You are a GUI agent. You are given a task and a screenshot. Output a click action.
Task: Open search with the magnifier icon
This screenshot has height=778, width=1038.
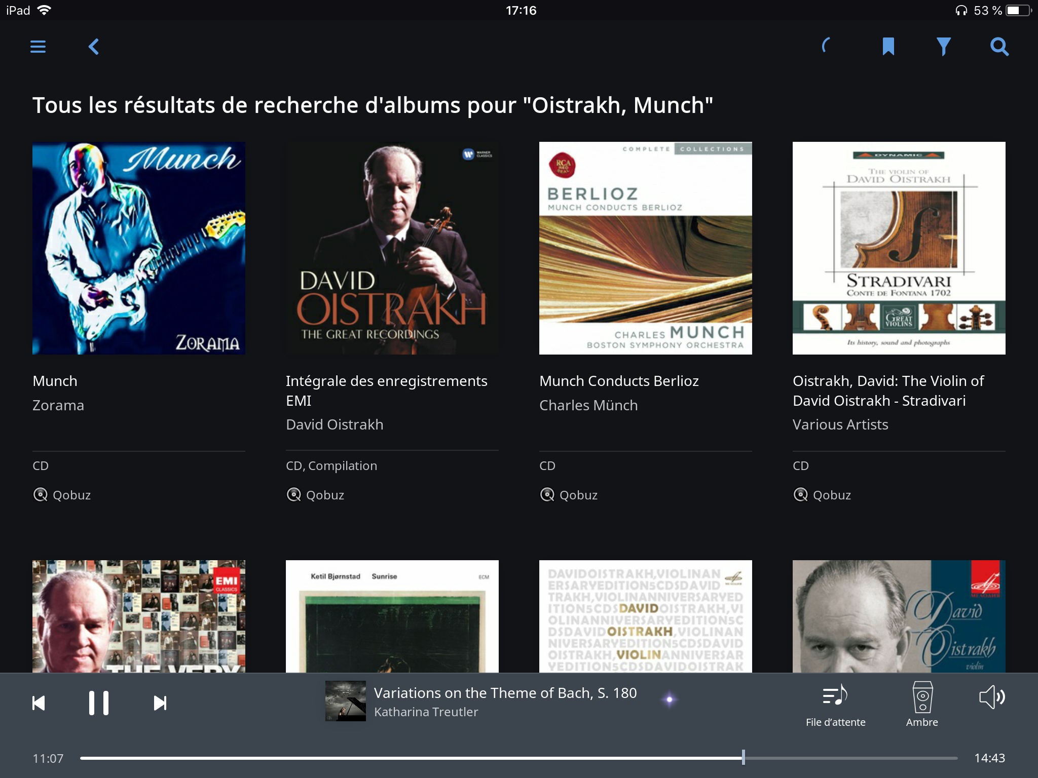pyautogui.click(x=999, y=47)
